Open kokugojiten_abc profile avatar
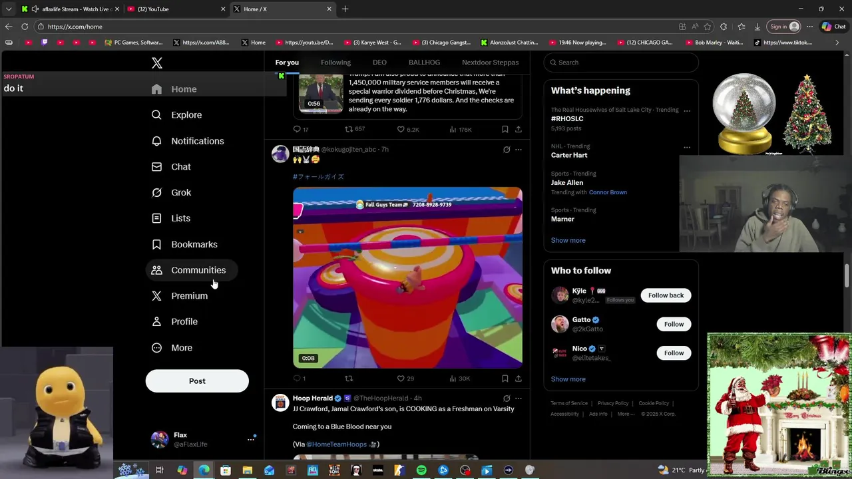Image resolution: width=852 pixels, height=479 pixels. [280, 154]
